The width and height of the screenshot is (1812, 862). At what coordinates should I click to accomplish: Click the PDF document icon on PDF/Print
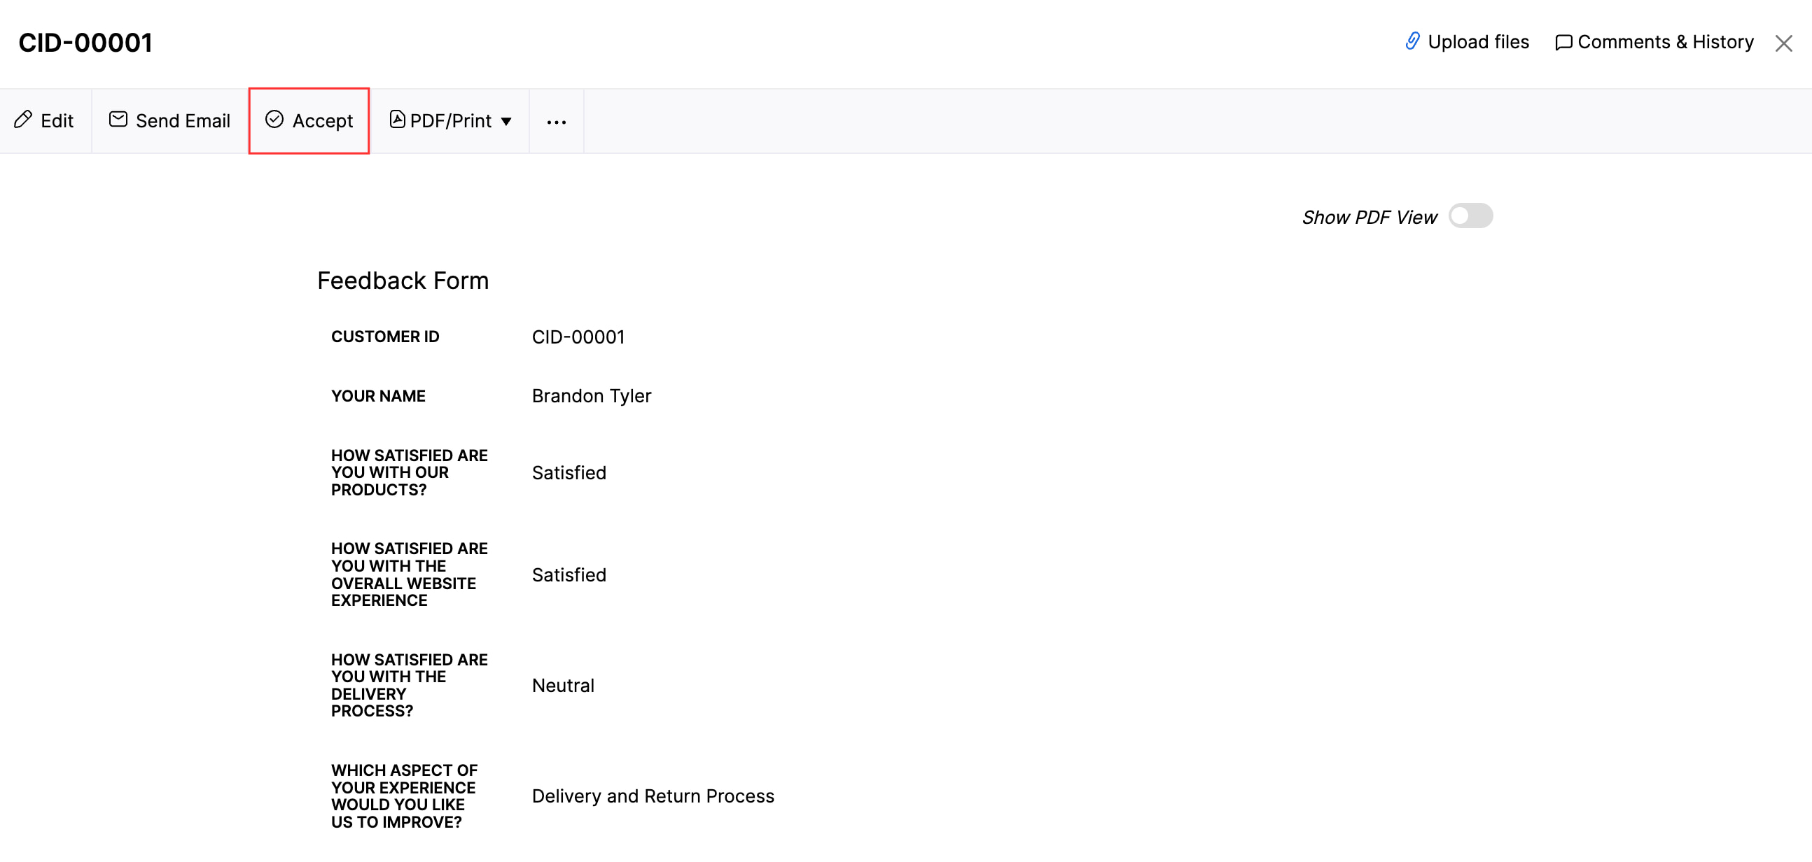coord(398,120)
